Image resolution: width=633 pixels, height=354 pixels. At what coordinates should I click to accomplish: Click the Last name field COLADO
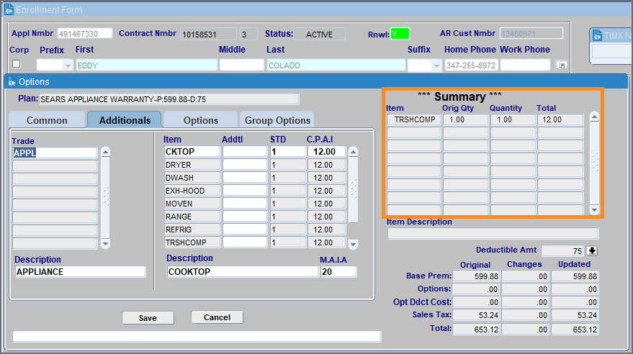336,65
